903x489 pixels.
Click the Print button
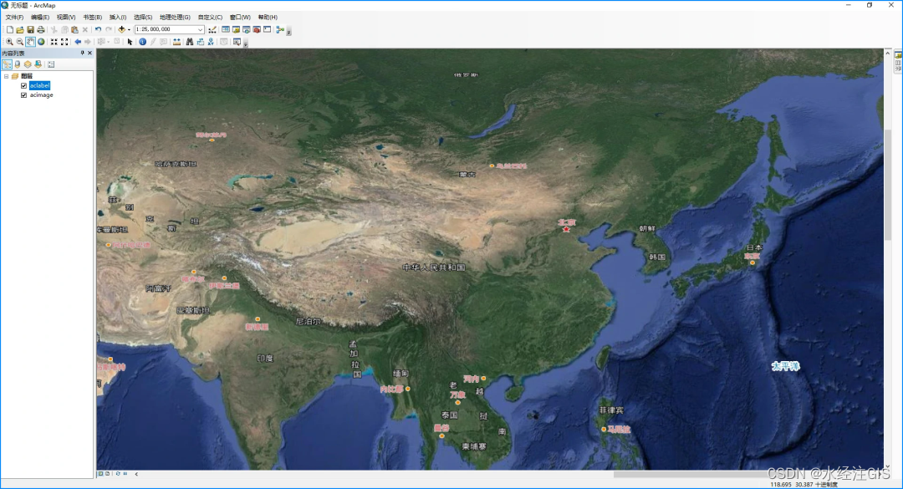(x=40, y=29)
